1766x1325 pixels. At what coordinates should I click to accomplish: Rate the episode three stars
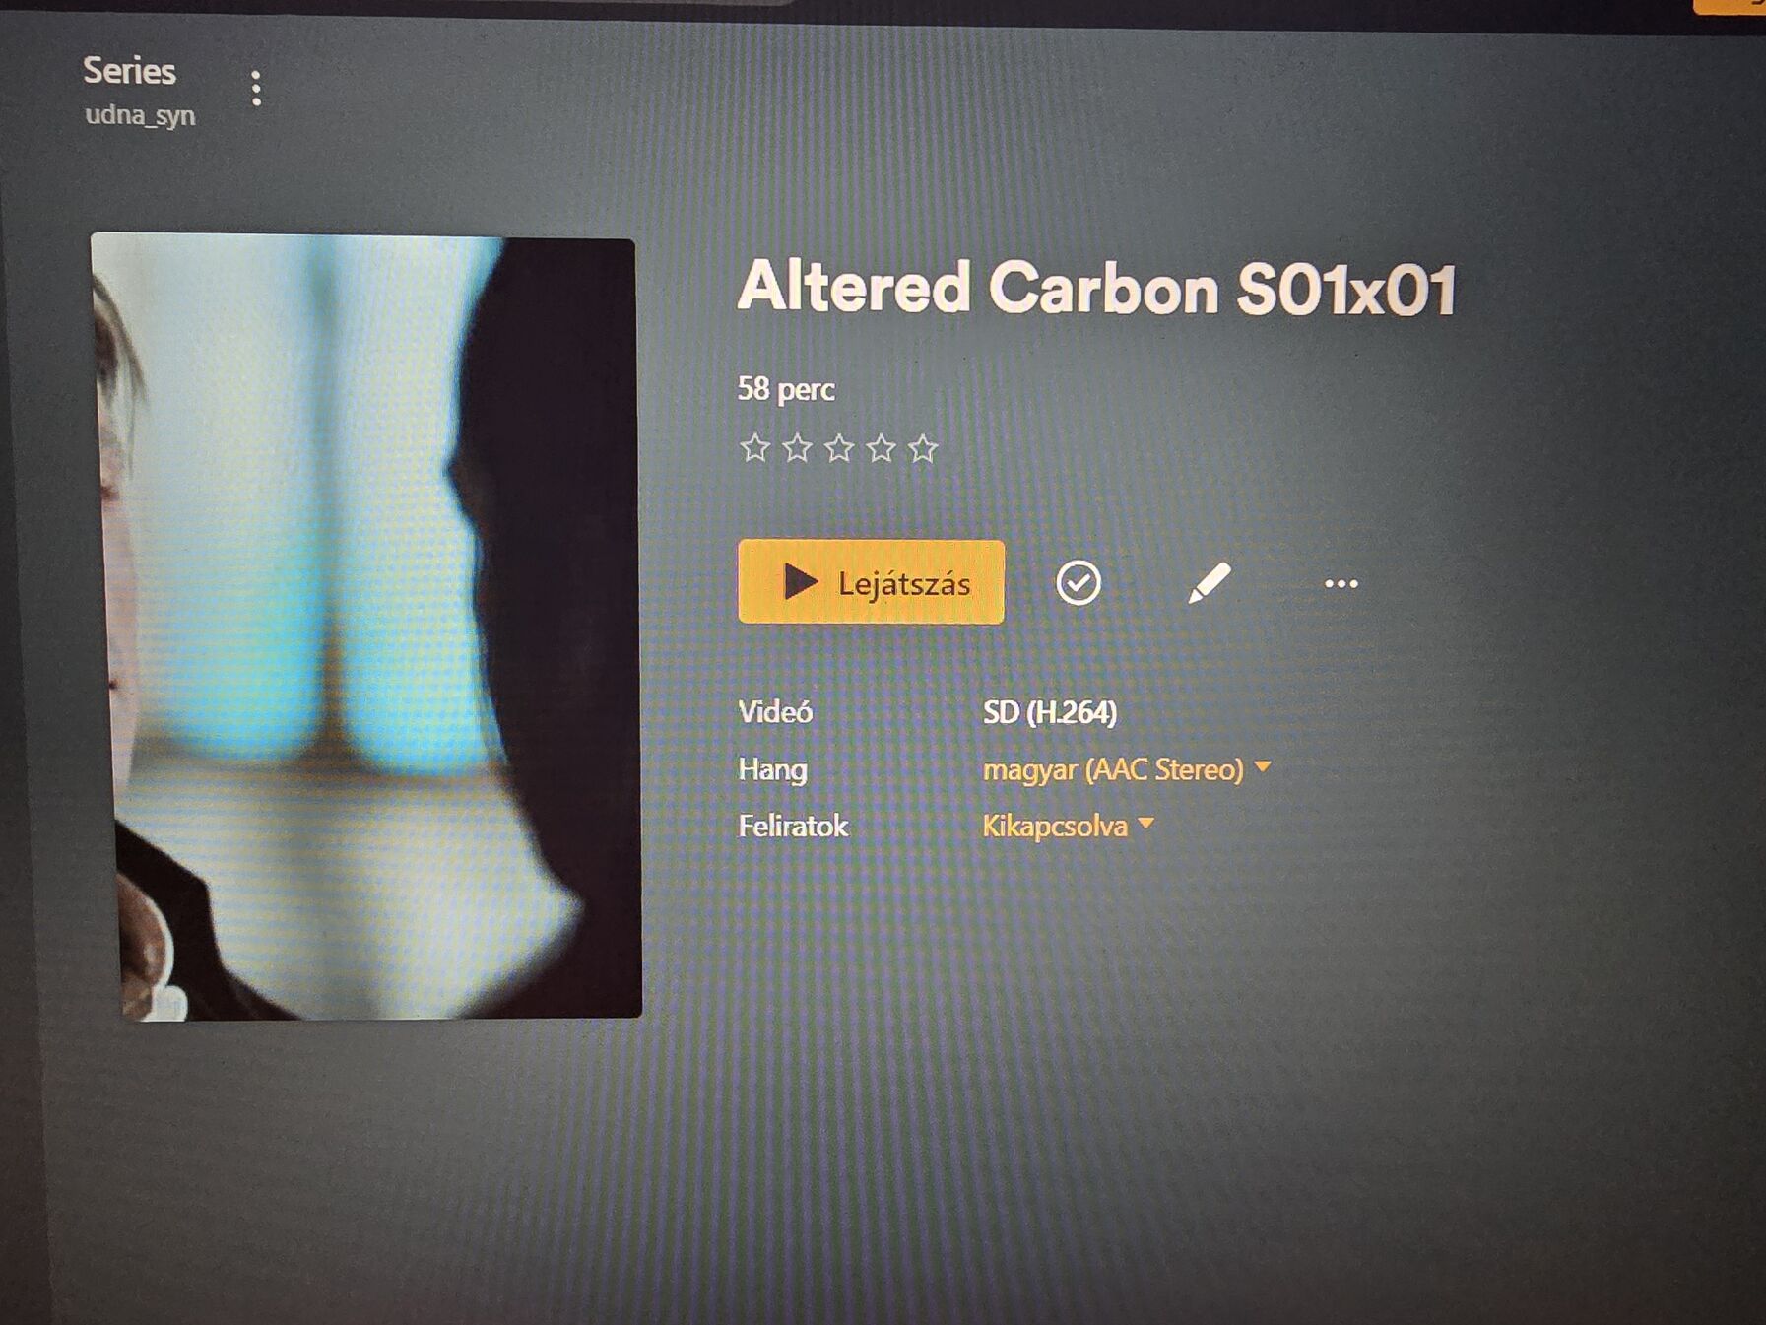coord(839,448)
